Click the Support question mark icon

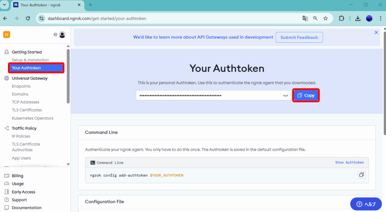pyautogui.click(x=7, y=200)
